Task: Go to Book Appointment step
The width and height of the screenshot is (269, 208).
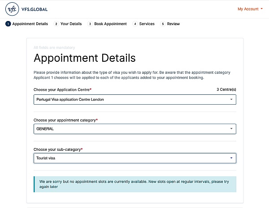Action: 110,24
